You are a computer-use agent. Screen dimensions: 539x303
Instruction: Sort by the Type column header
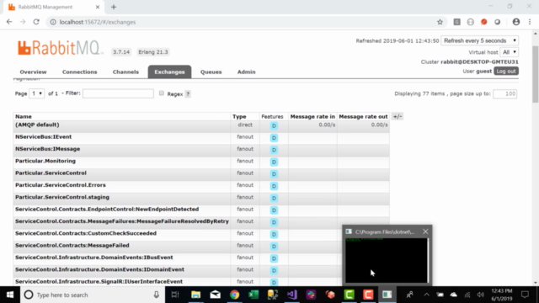(x=239, y=116)
